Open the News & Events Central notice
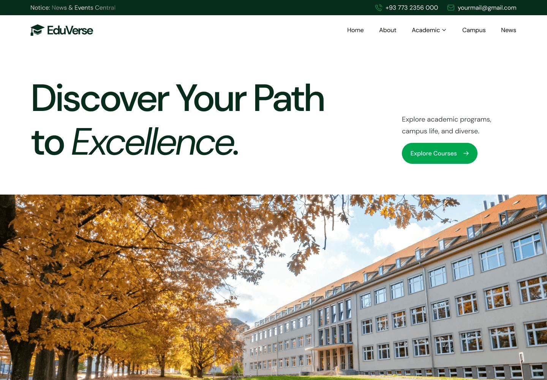 84,8
